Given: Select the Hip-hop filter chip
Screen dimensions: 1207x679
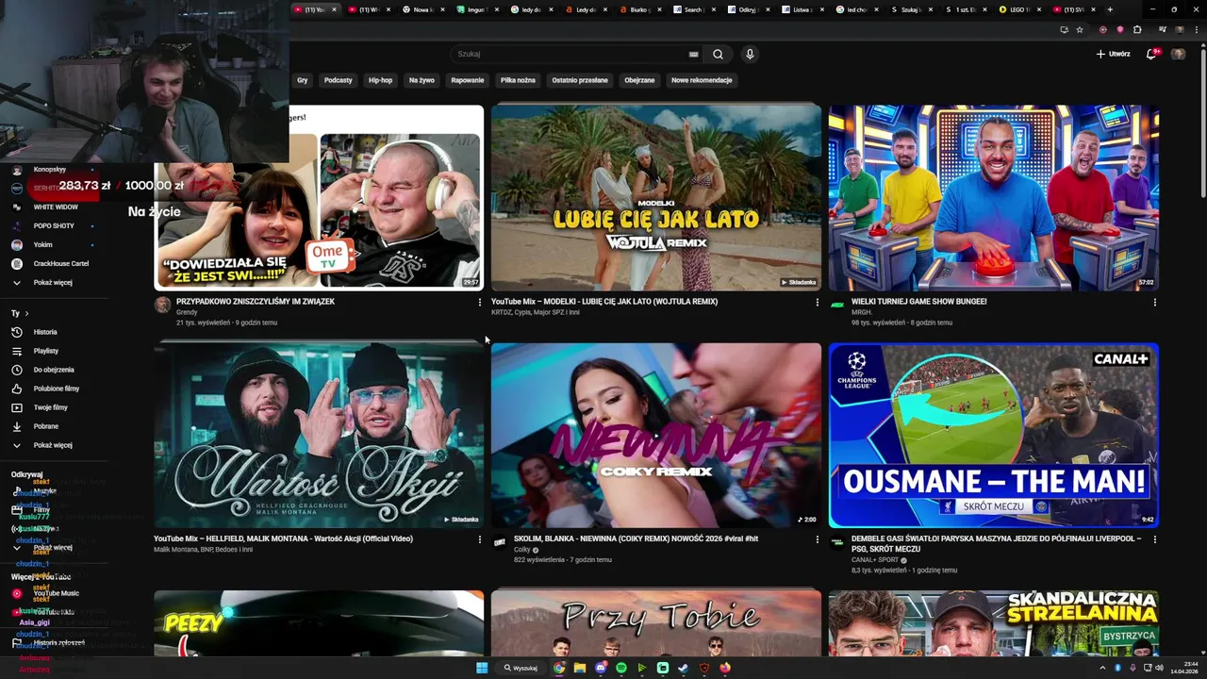Looking at the screenshot, I should (380, 80).
